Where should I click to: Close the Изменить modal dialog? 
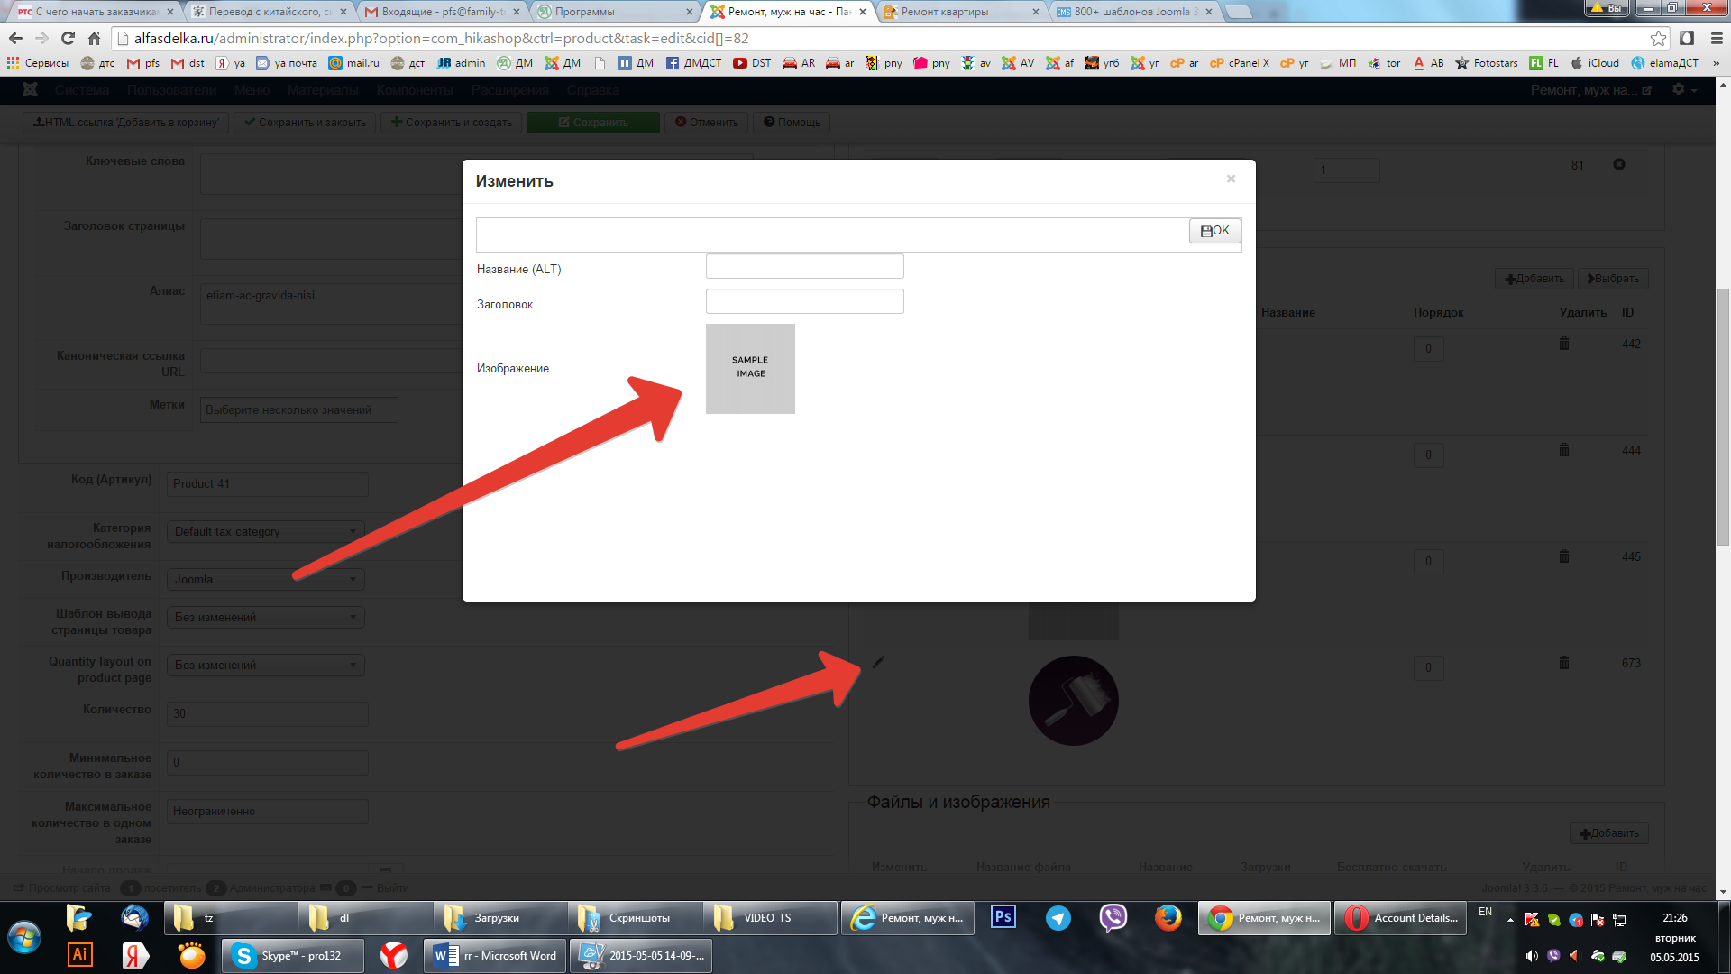[x=1231, y=179]
